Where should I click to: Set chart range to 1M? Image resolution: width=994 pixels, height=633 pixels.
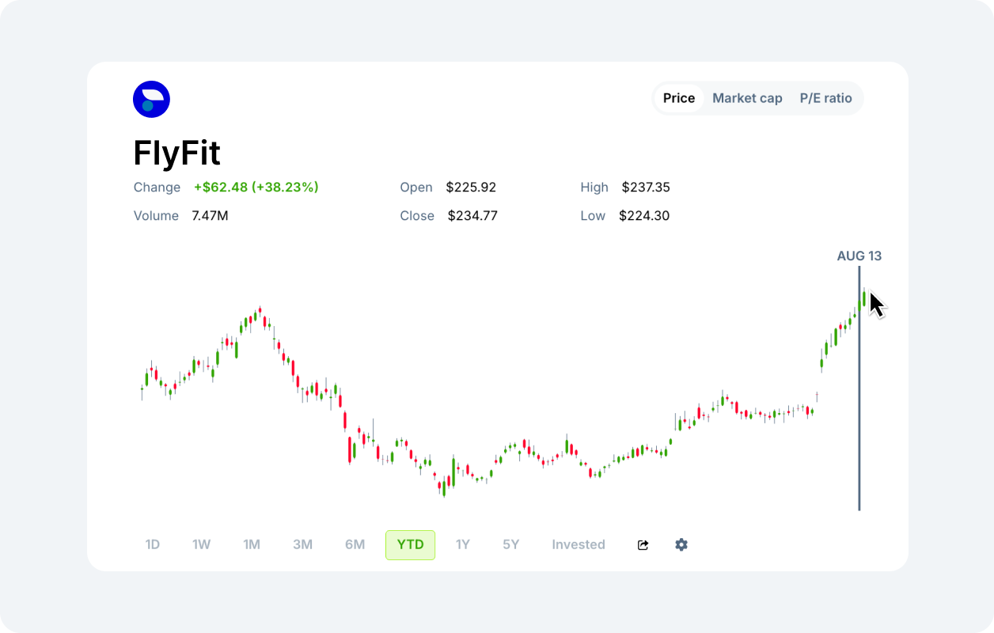coord(252,544)
